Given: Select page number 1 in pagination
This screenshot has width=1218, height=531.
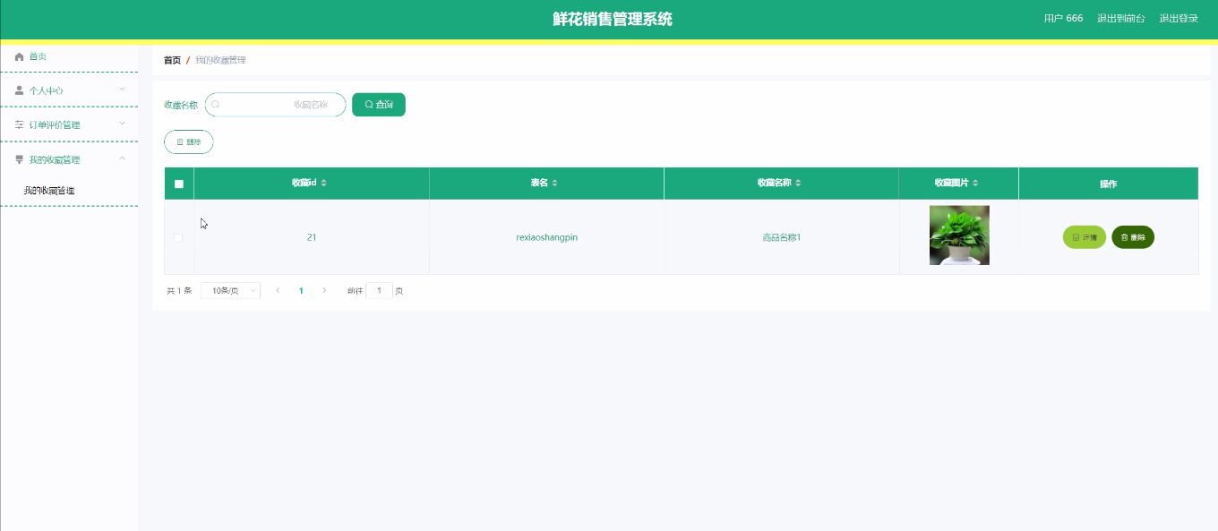Looking at the screenshot, I should pyautogui.click(x=301, y=291).
